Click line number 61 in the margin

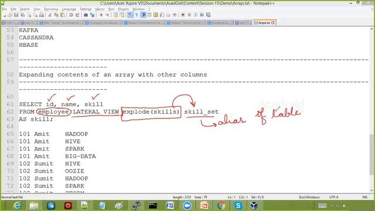coord(10,104)
